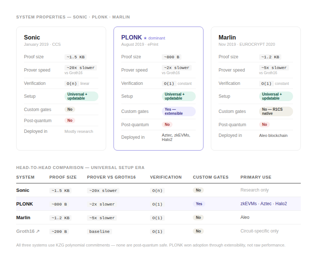This screenshot has width=317, height=262.
Task: Click PLONK card's post-quantum 'No' badge
Action: click(x=167, y=124)
